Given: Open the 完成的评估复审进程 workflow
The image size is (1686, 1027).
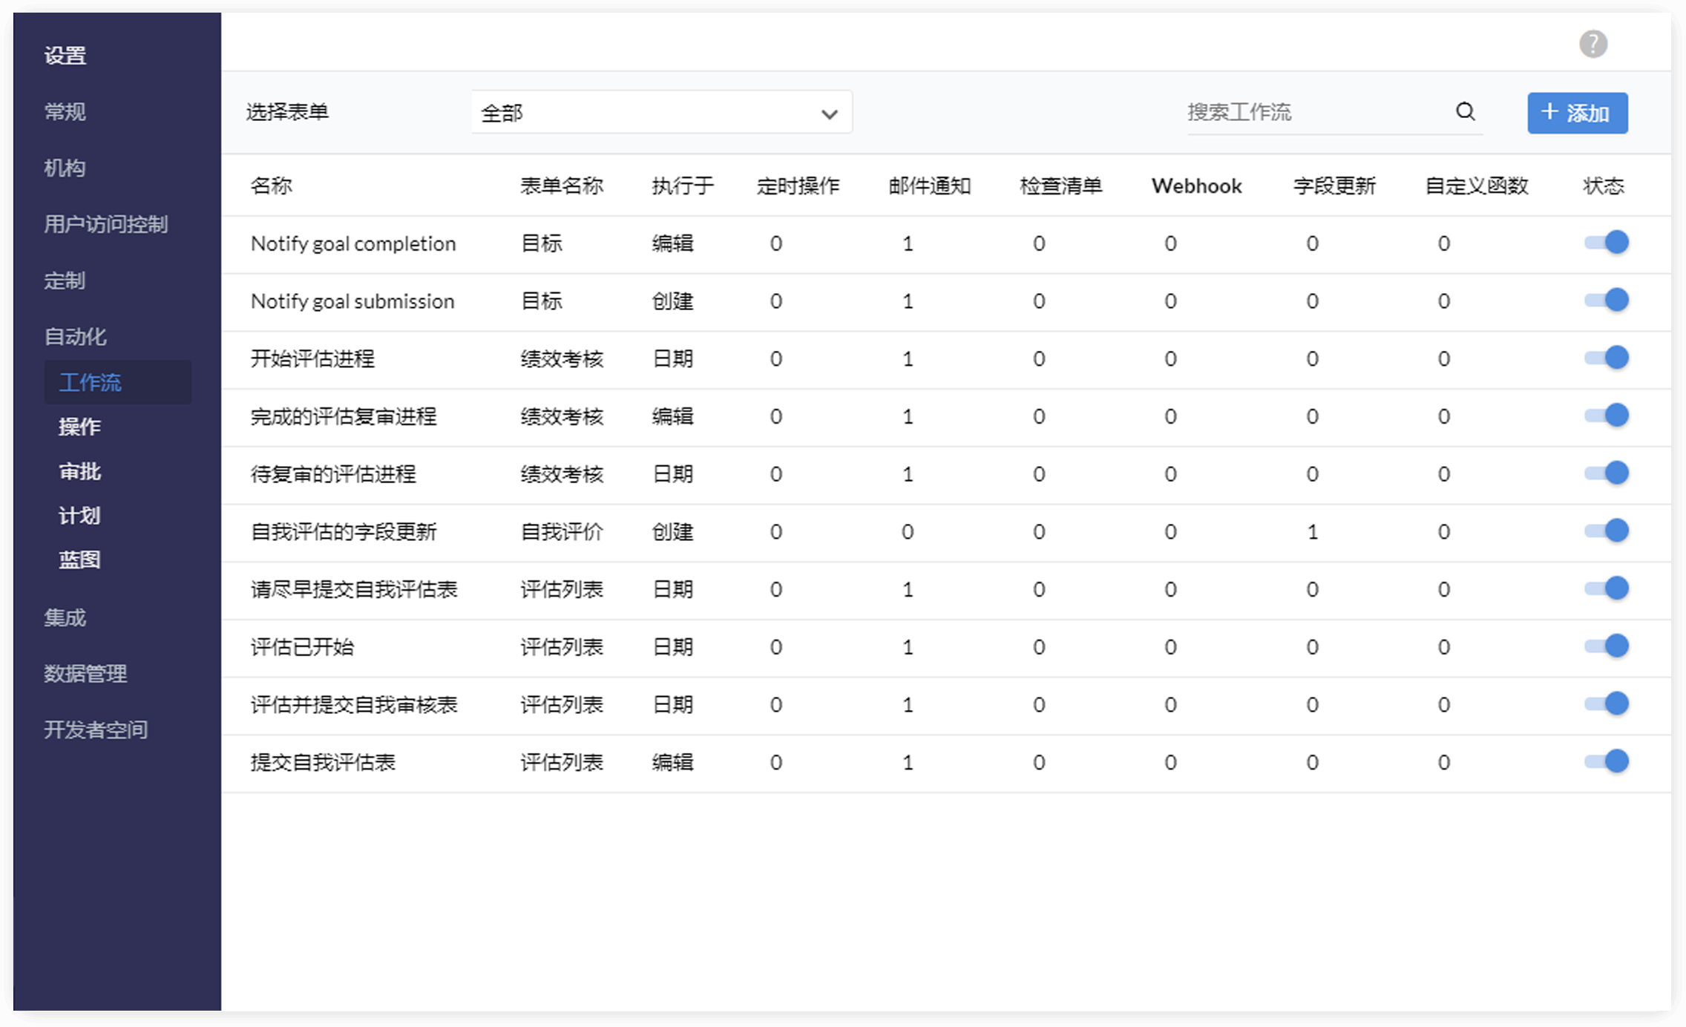Looking at the screenshot, I should coord(343,417).
